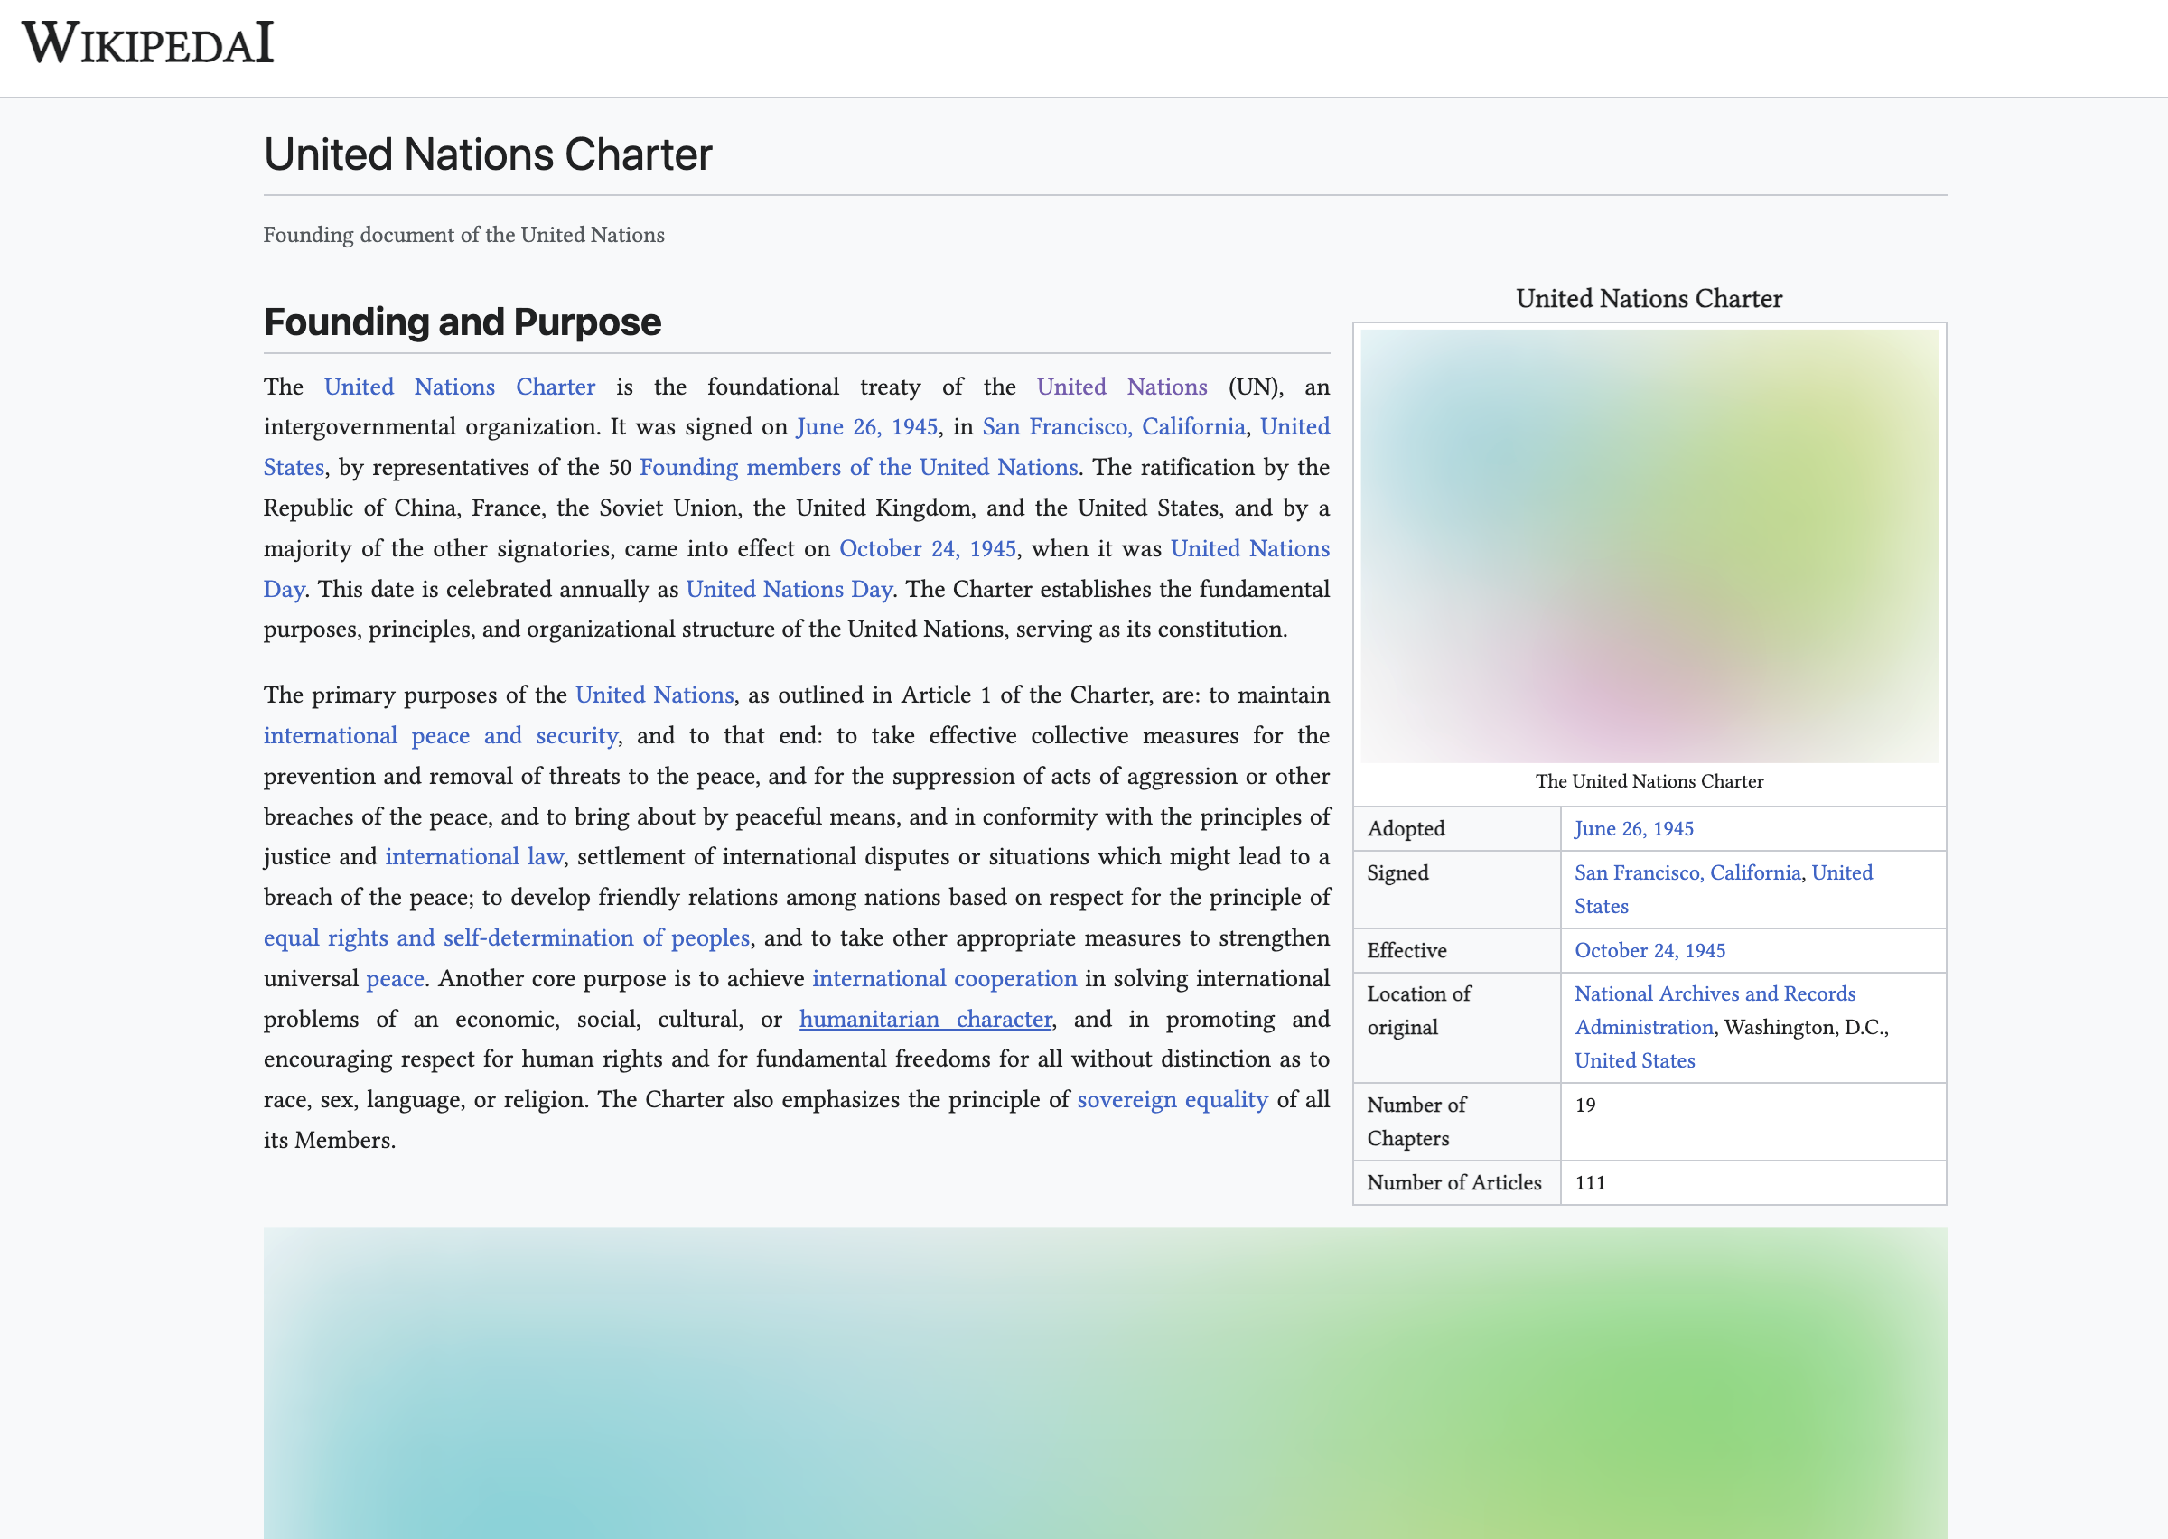This screenshot has width=2168, height=1539.
Task: Open National Archives and Records Administration link
Action: click(1715, 993)
